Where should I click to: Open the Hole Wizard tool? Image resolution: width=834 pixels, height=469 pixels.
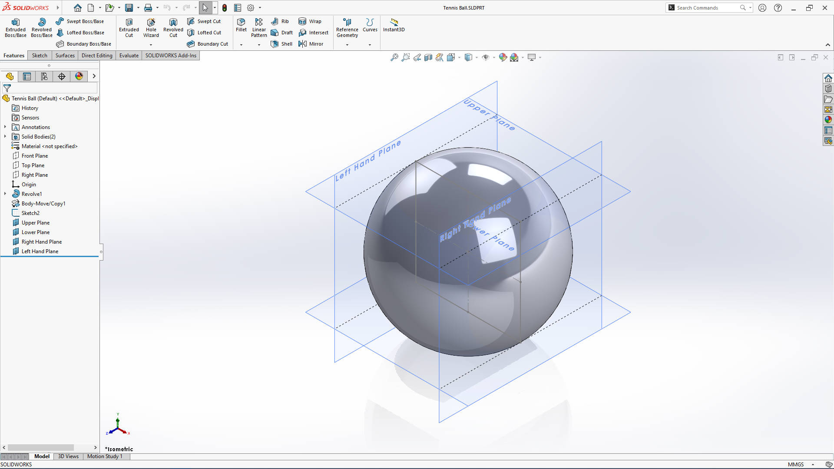(x=151, y=27)
